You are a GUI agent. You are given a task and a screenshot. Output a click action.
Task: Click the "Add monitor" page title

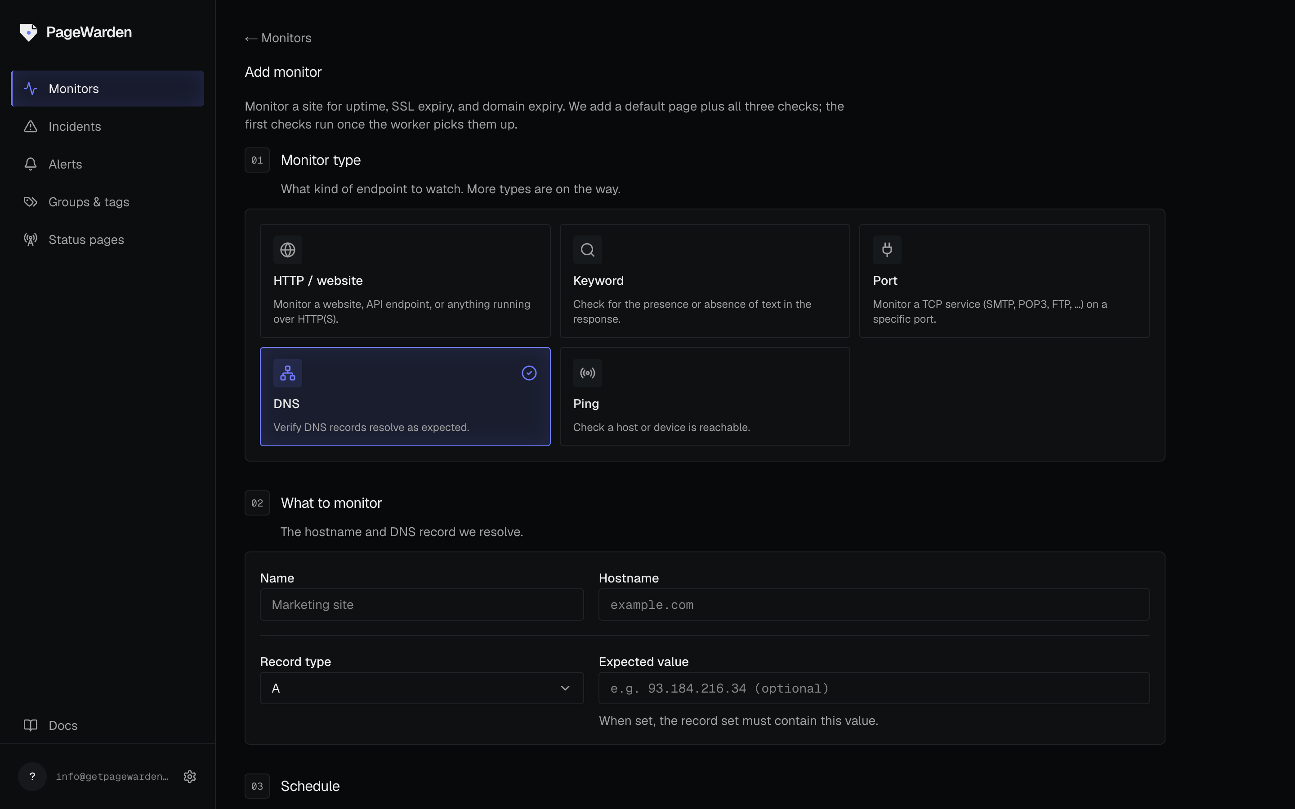(x=283, y=72)
